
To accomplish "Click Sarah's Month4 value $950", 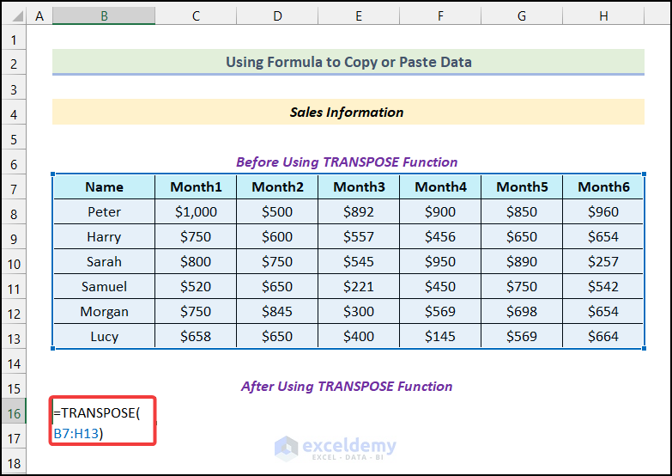I will pos(439,262).
